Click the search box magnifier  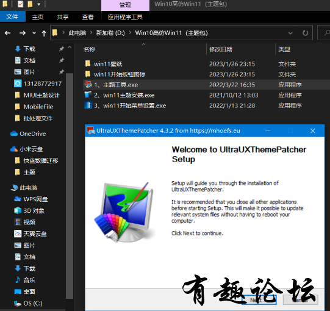(326, 32)
